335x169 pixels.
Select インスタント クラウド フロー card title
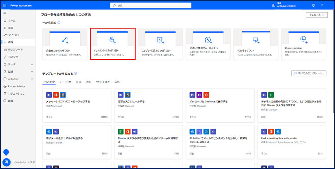click(106, 51)
